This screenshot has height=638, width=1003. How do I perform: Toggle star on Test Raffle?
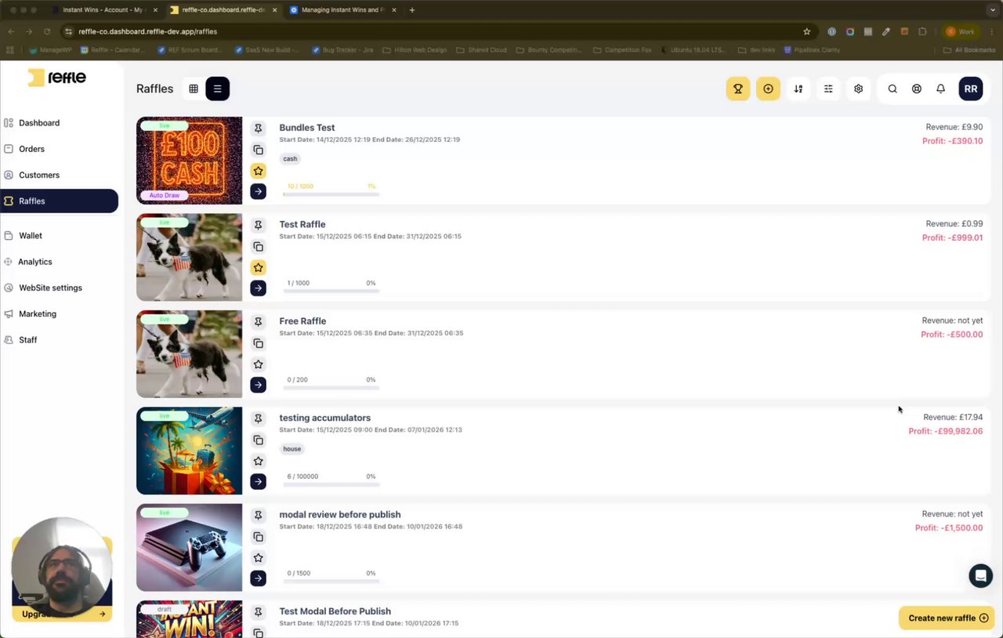click(x=258, y=267)
